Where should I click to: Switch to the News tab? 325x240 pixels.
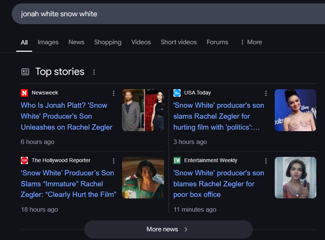click(76, 42)
